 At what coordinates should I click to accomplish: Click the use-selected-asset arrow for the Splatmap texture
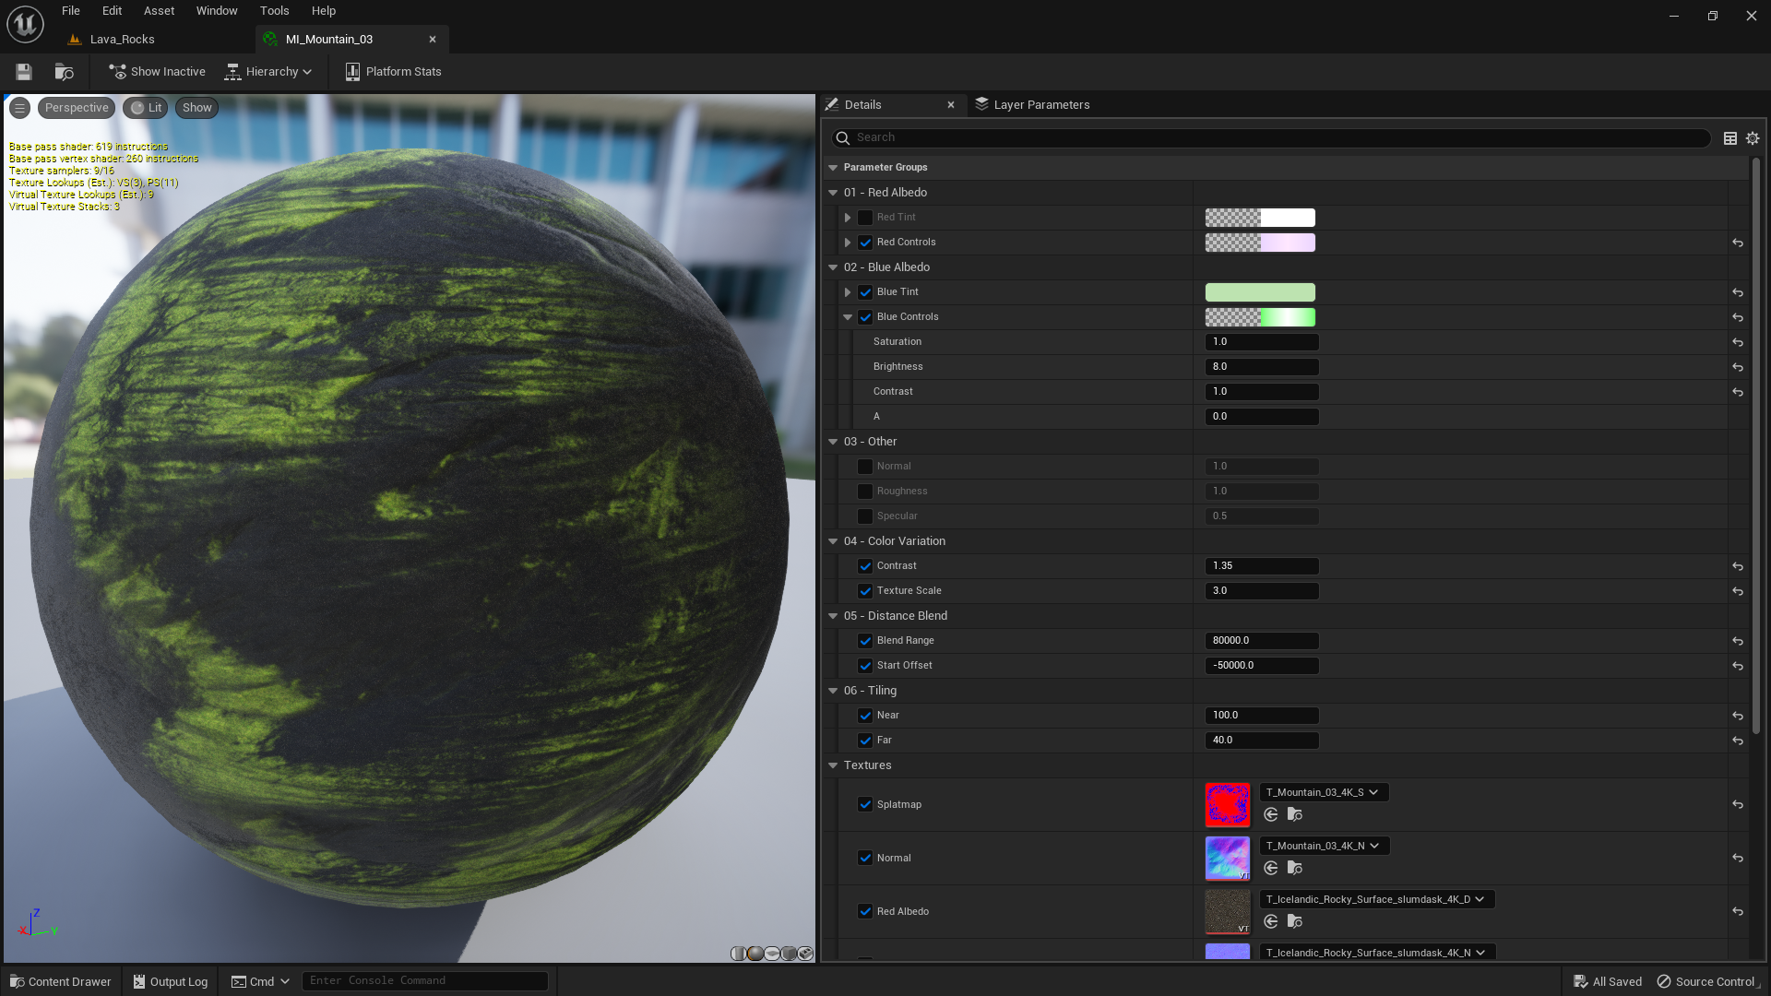coord(1270,814)
